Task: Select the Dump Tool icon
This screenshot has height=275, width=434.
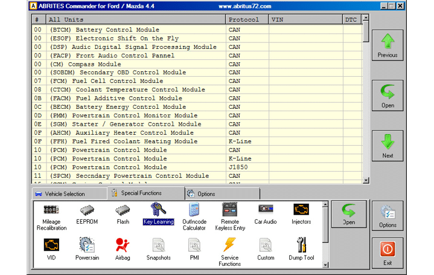Action: click(x=301, y=248)
